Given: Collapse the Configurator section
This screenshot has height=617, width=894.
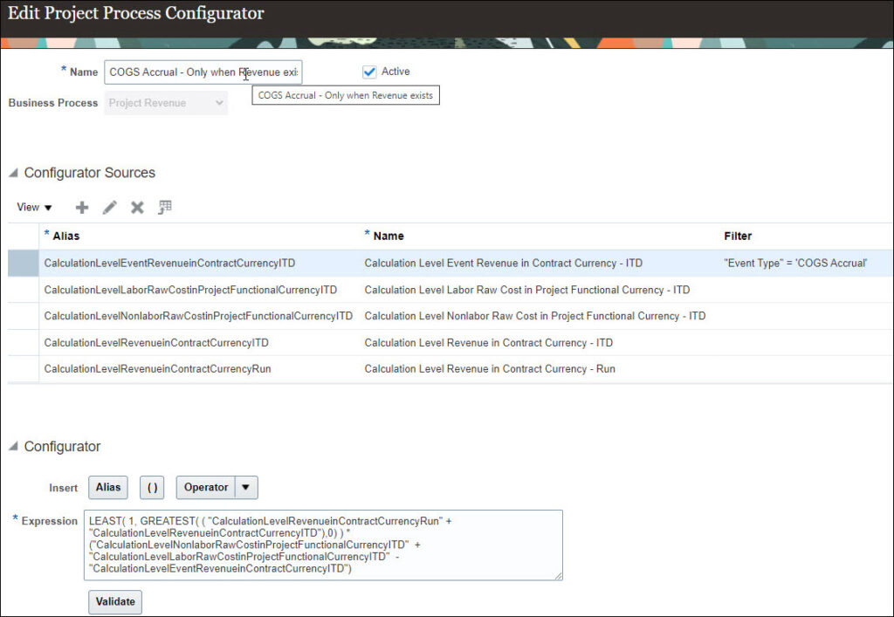Looking at the screenshot, I should 13,447.
